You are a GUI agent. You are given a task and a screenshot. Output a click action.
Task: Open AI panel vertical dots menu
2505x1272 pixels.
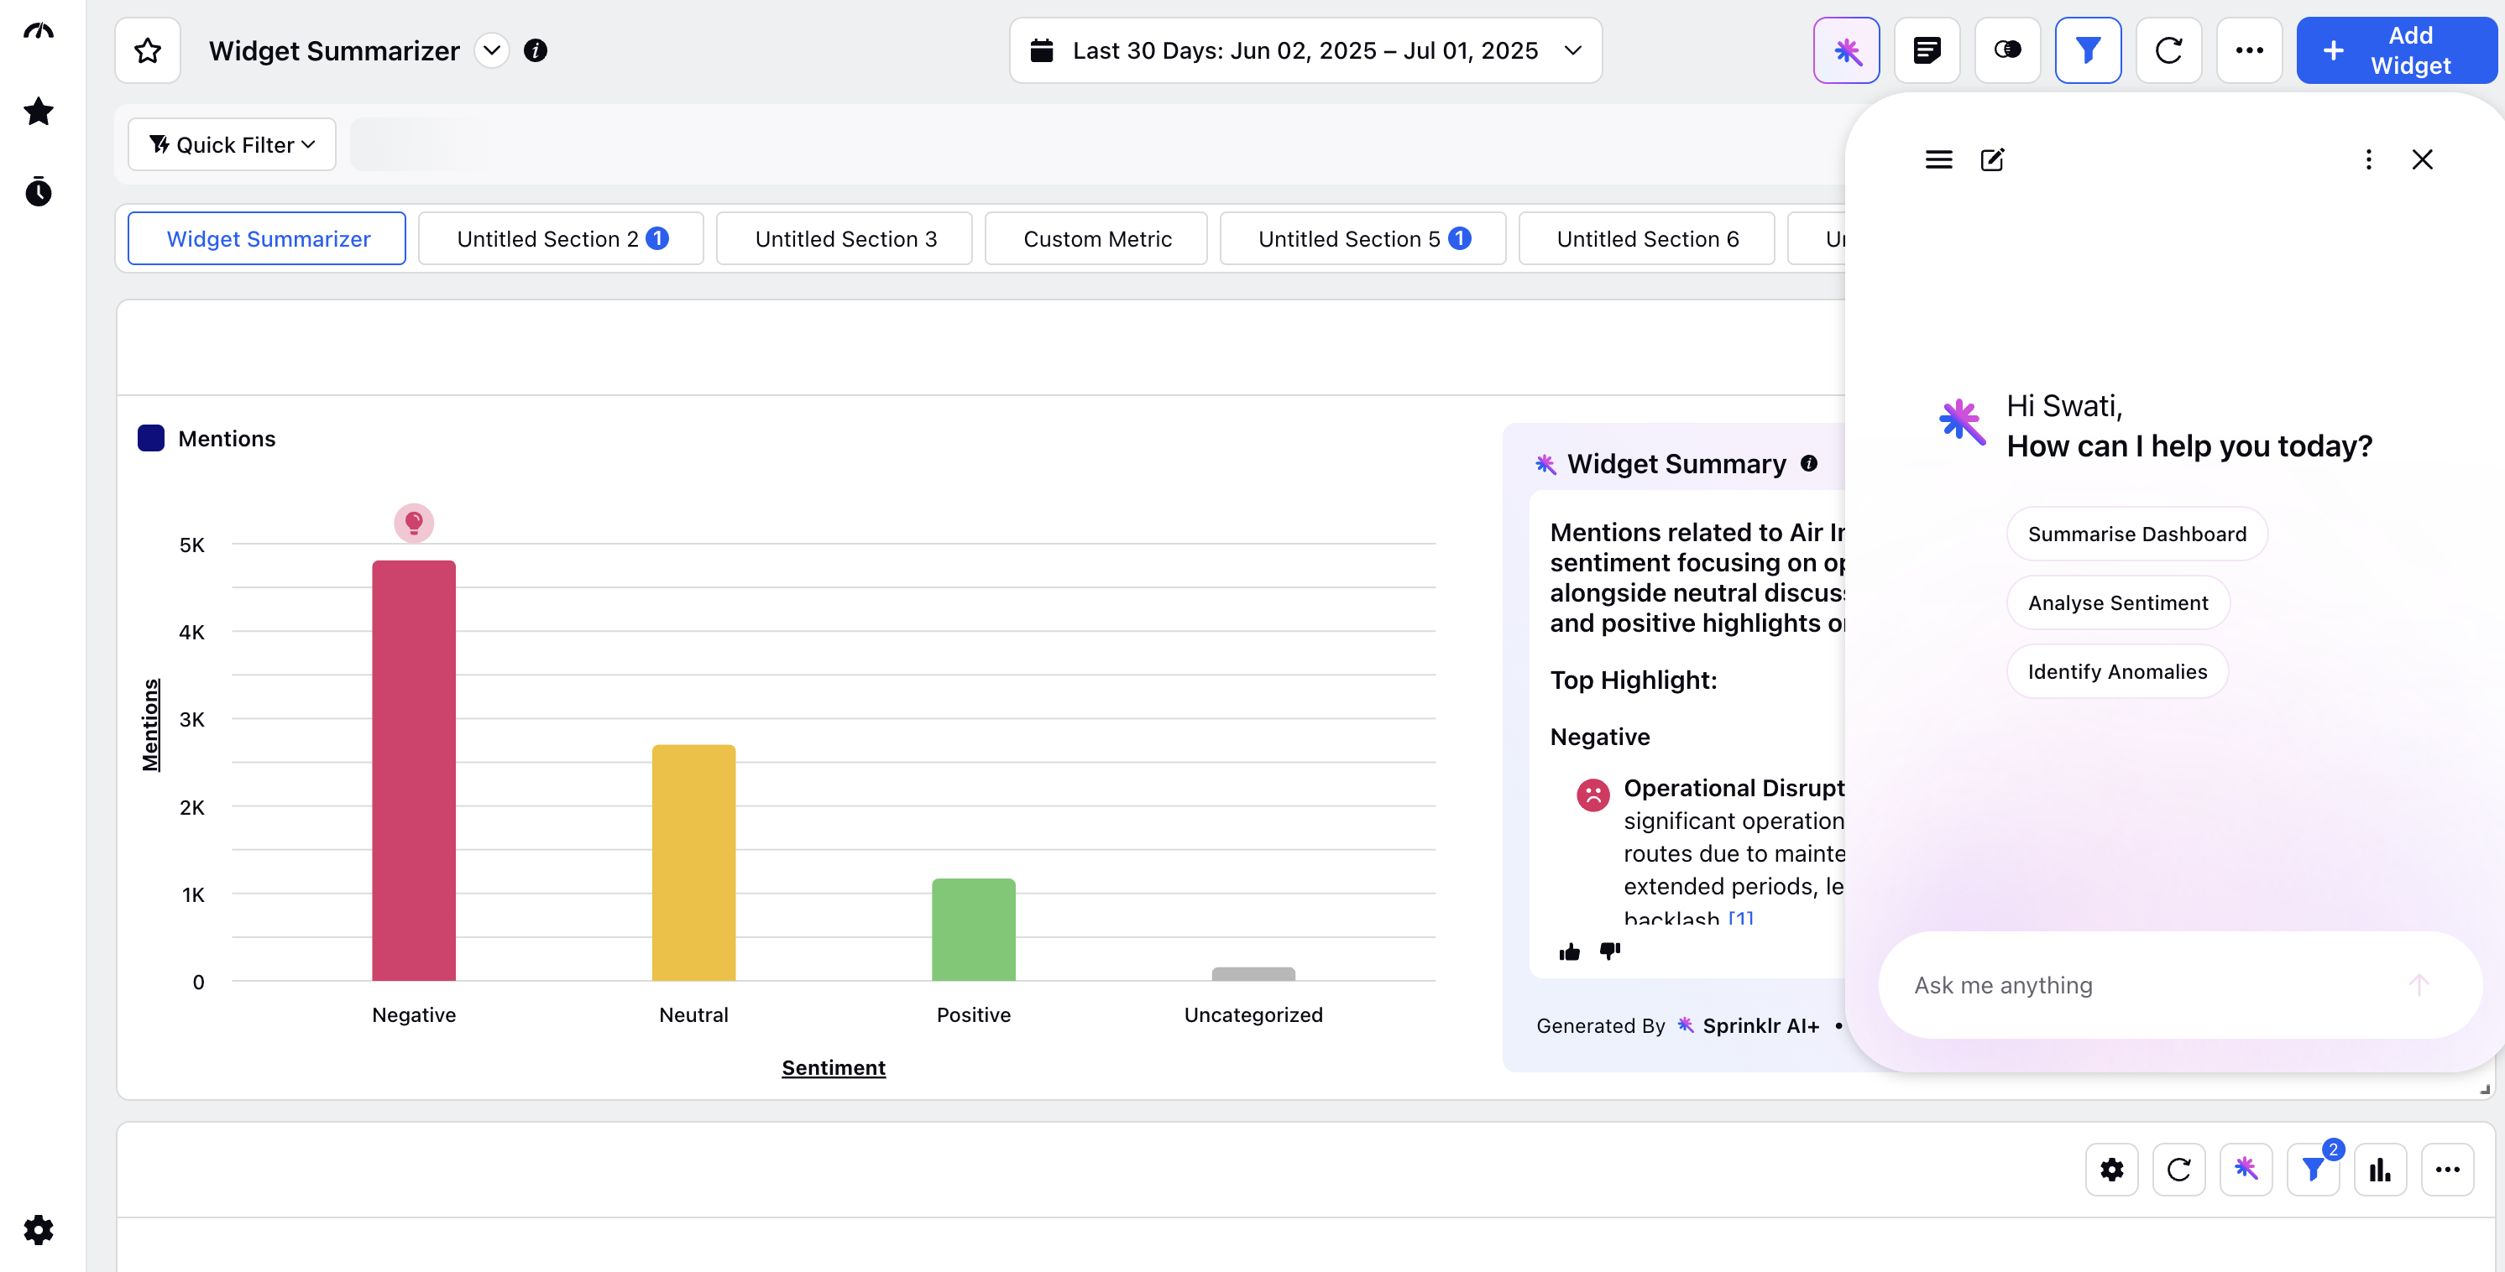tap(2368, 159)
